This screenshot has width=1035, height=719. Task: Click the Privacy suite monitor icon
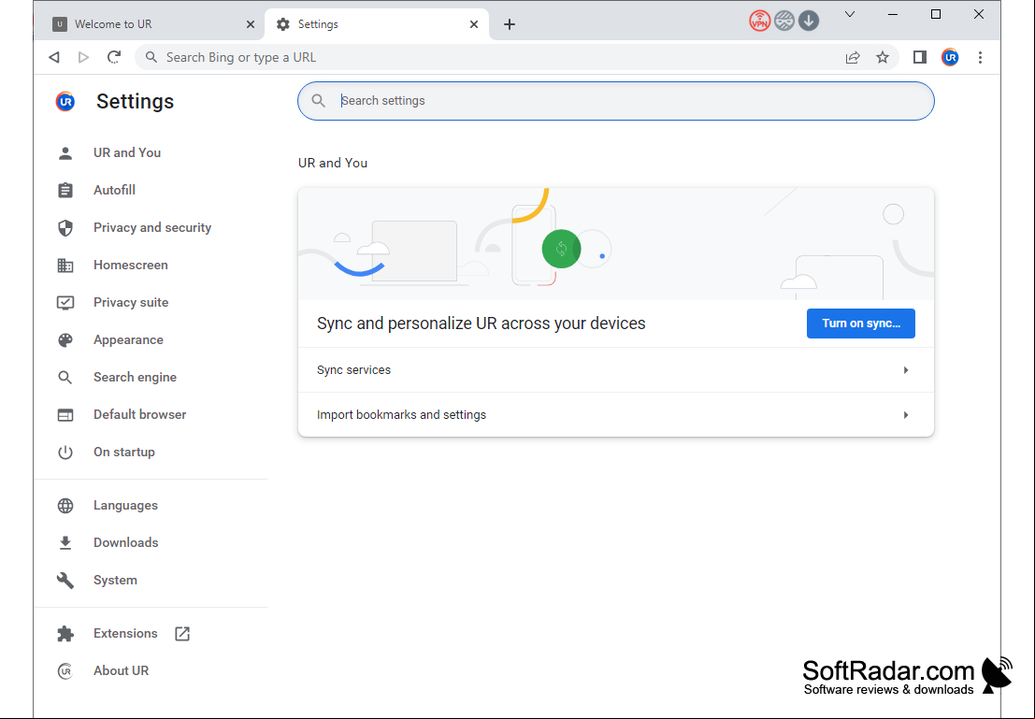(x=65, y=302)
